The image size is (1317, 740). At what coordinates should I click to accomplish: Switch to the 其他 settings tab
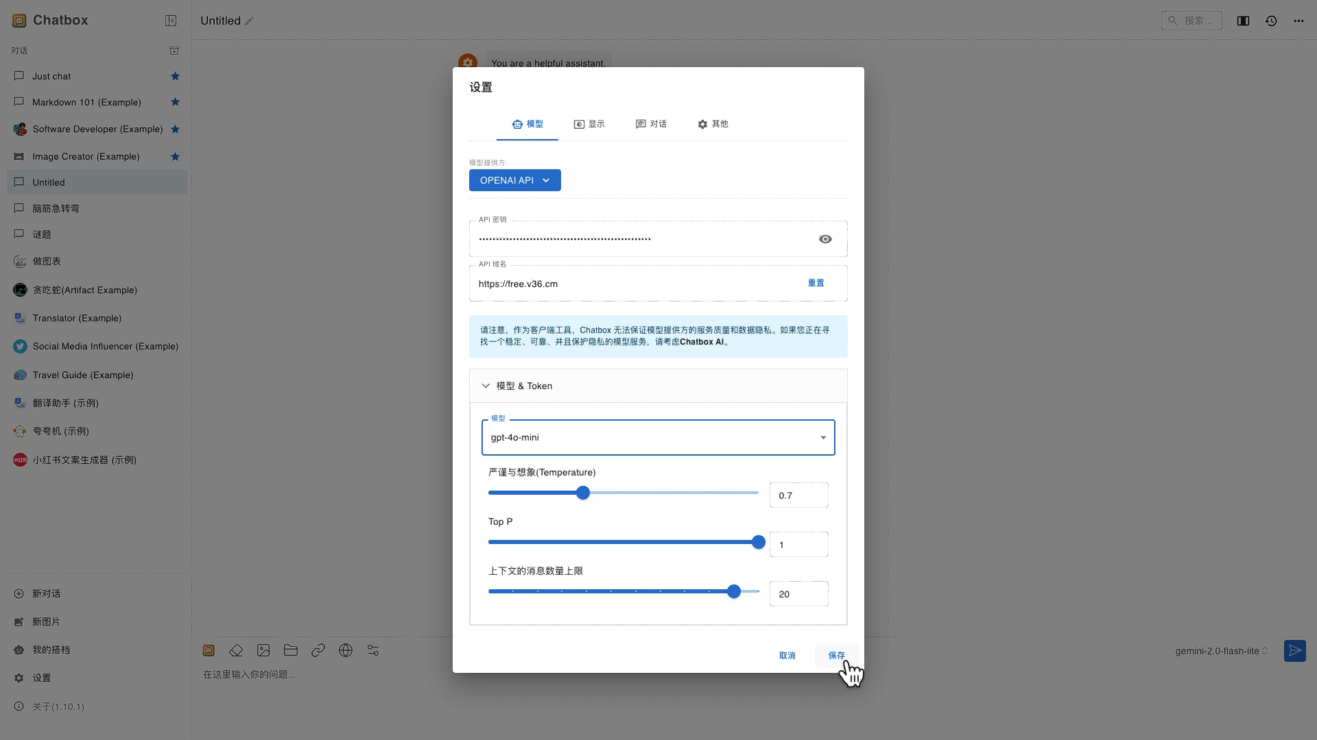point(713,124)
